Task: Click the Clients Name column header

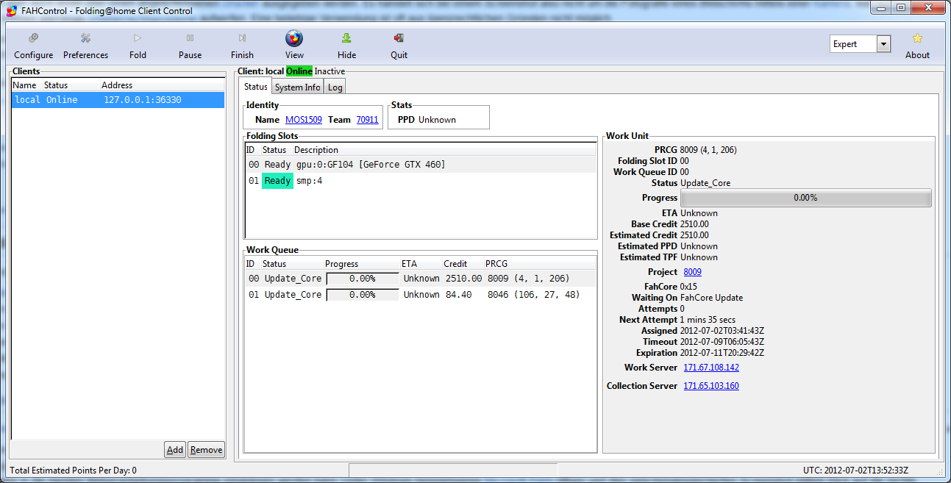Action: point(26,85)
